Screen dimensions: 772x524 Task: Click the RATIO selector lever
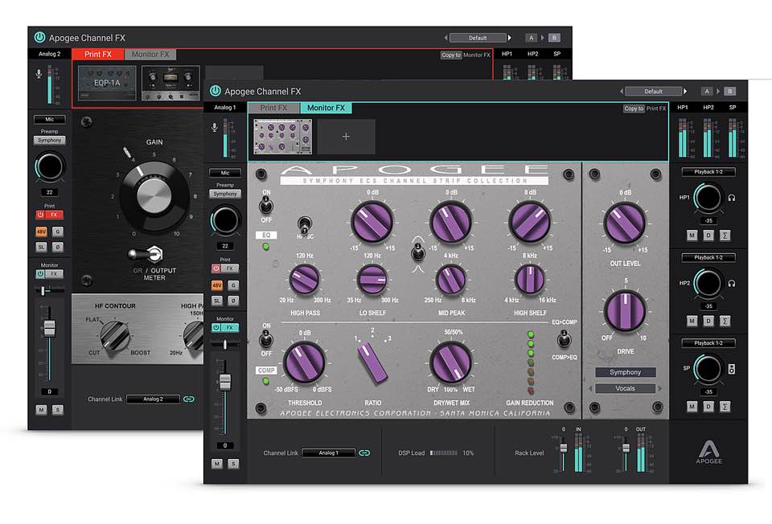click(372, 362)
